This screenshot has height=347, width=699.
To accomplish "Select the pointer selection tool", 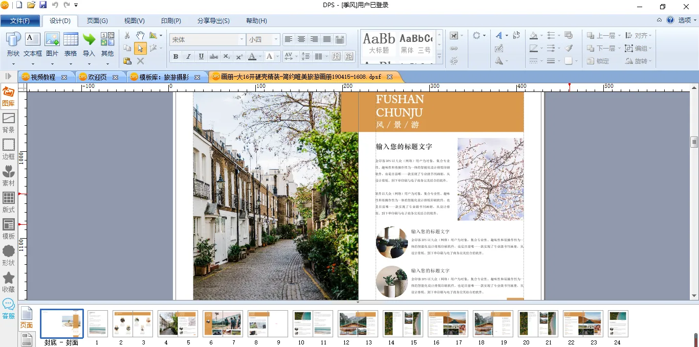I will (140, 49).
